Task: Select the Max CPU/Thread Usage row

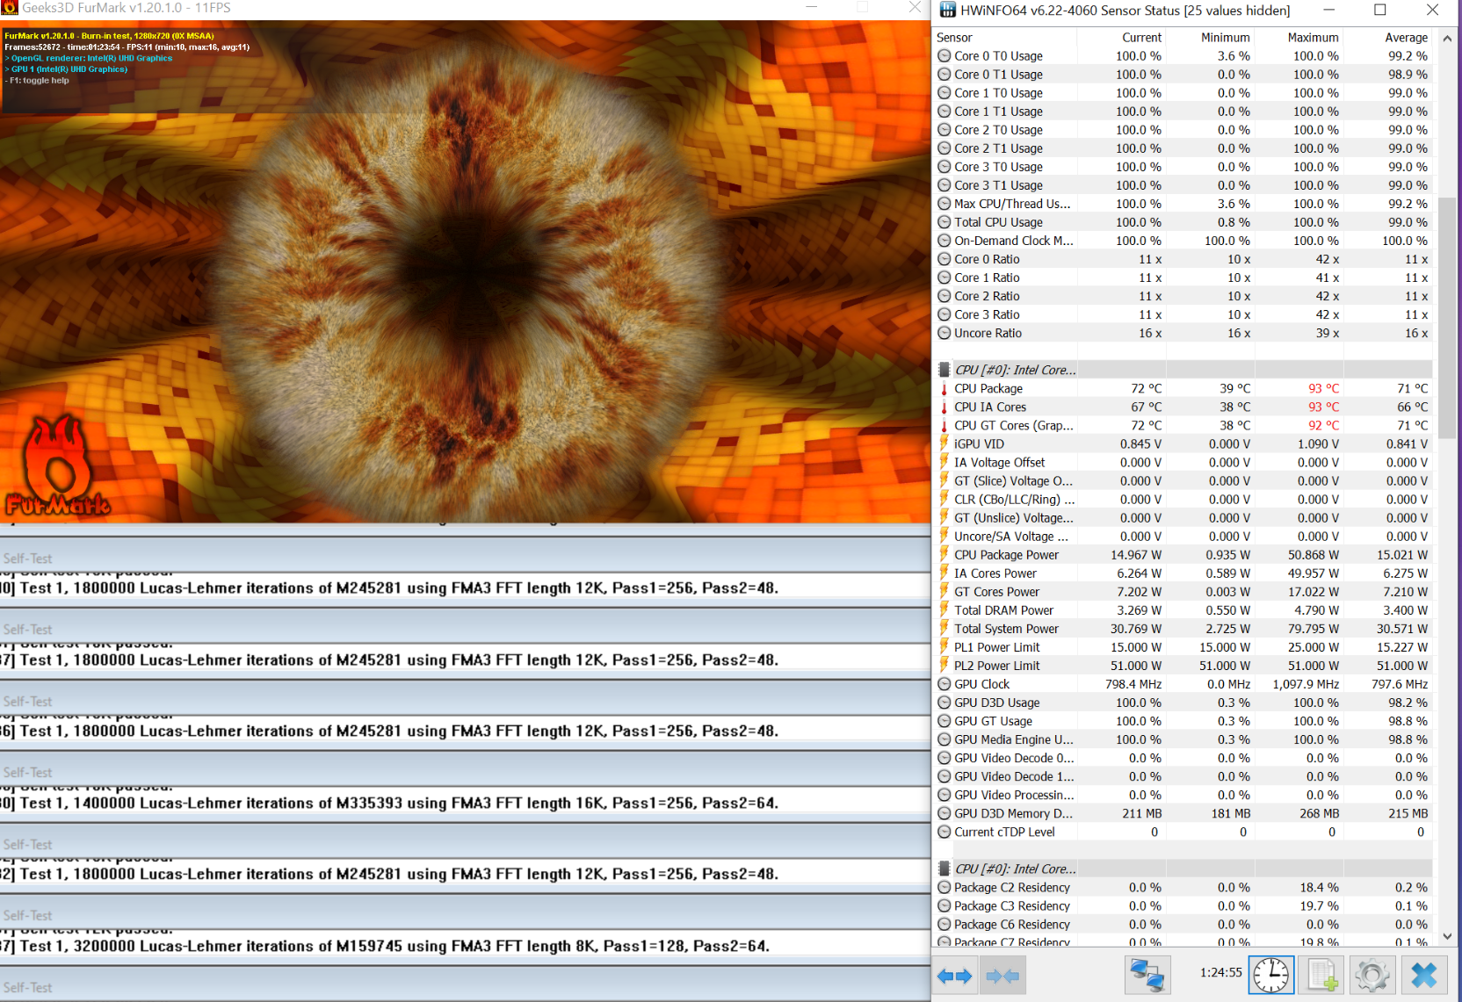Action: tap(1183, 204)
